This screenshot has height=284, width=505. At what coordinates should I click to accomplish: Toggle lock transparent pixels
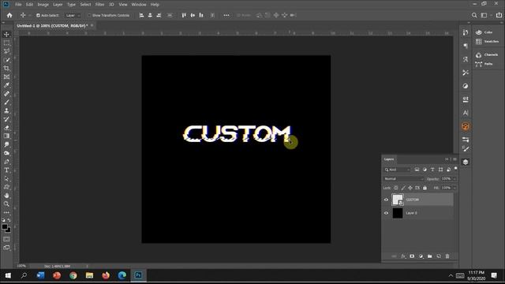(x=396, y=188)
